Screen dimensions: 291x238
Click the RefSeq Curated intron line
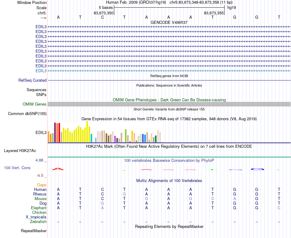pyautogui.click(x=169, y=80)
